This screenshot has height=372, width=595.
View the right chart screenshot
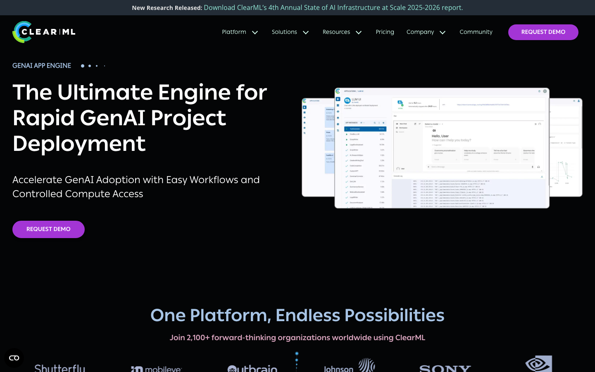566,147
